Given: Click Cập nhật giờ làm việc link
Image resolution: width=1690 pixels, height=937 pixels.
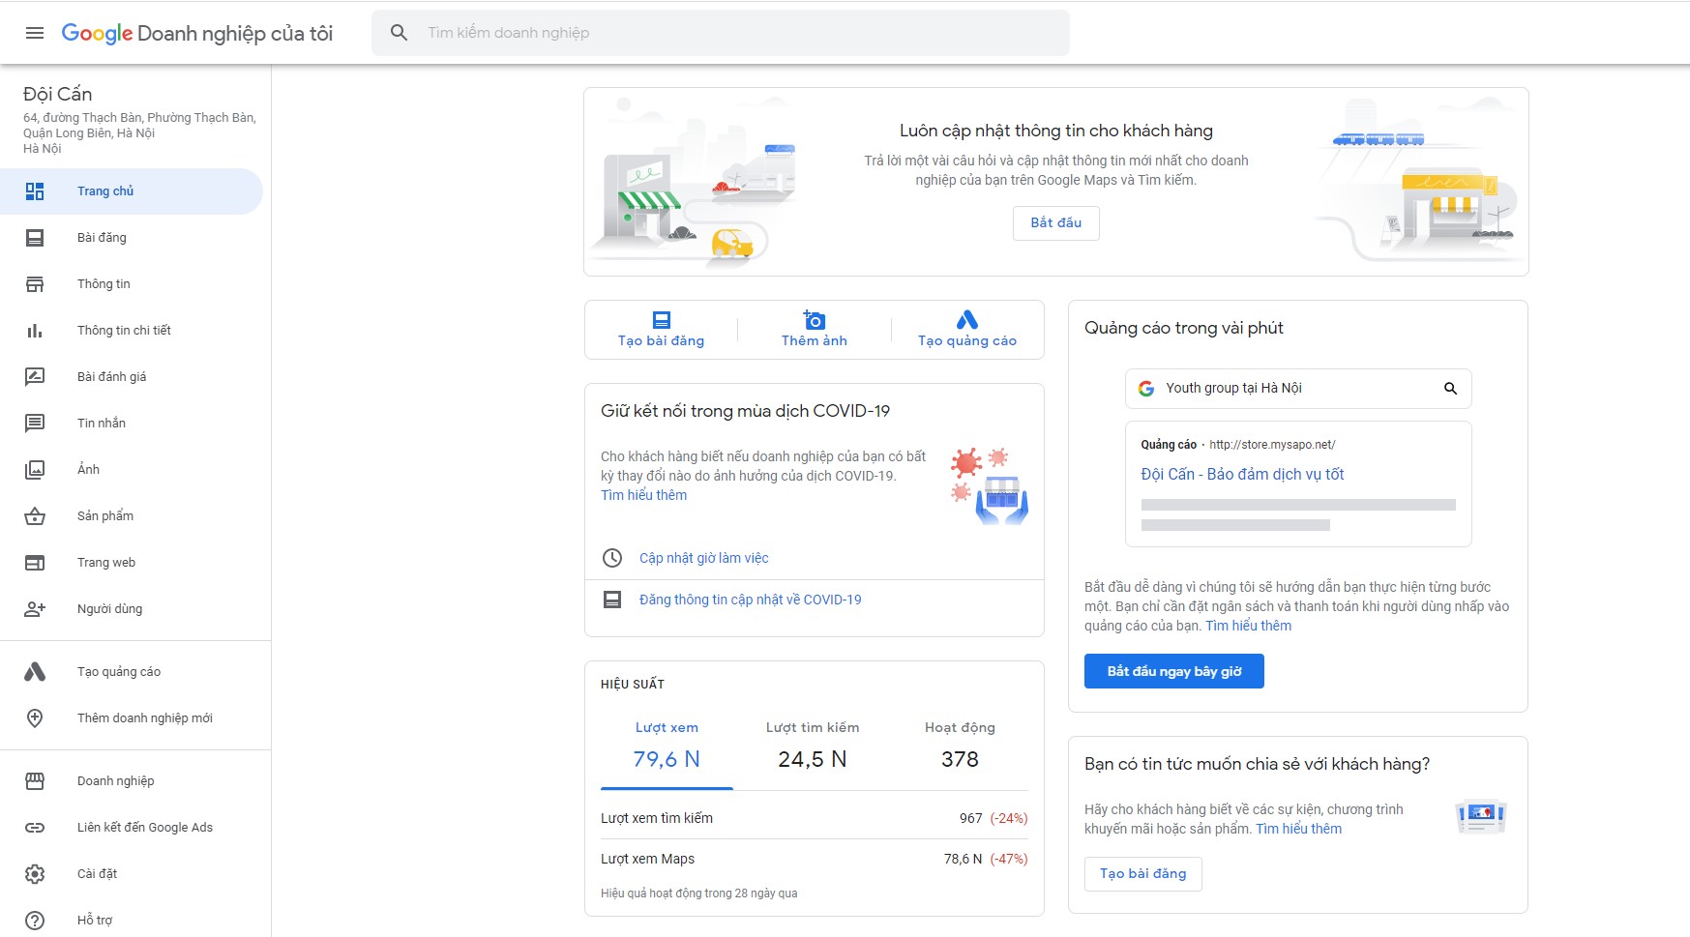Looking at the screenshot, I should tap(704, 558).
